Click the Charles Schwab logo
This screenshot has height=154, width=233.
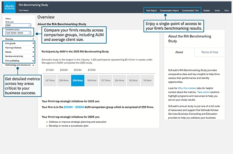pyautogui.click(x=9, y=7)
